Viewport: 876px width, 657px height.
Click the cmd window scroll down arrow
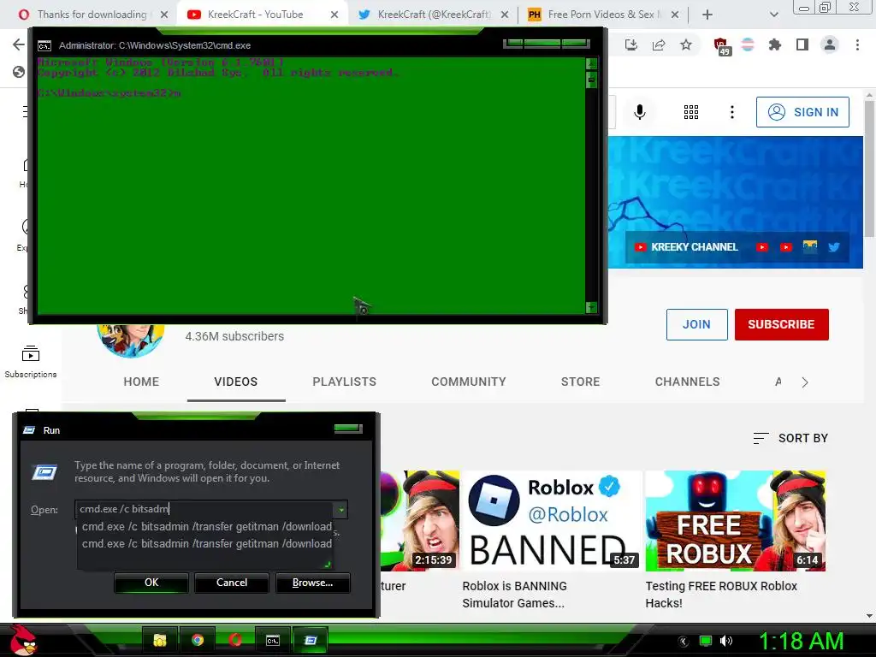point(591,307)
